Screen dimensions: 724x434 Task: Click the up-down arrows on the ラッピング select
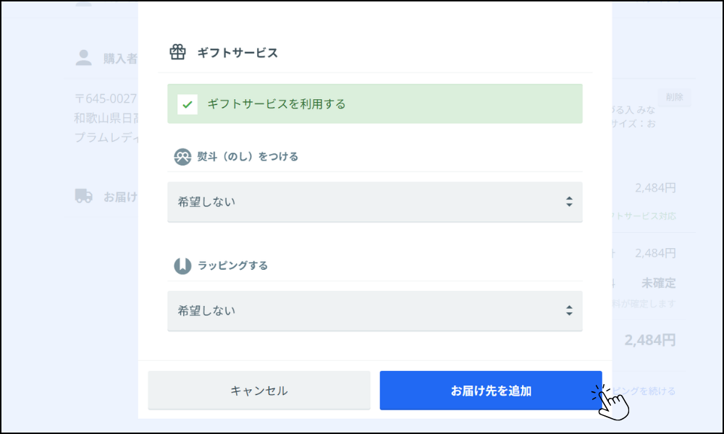click(569, 311)
